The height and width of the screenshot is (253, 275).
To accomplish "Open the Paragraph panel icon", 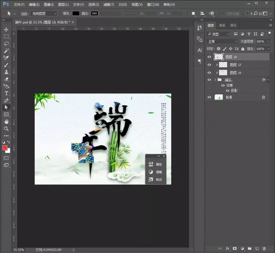I will click(x=200, y=61).
